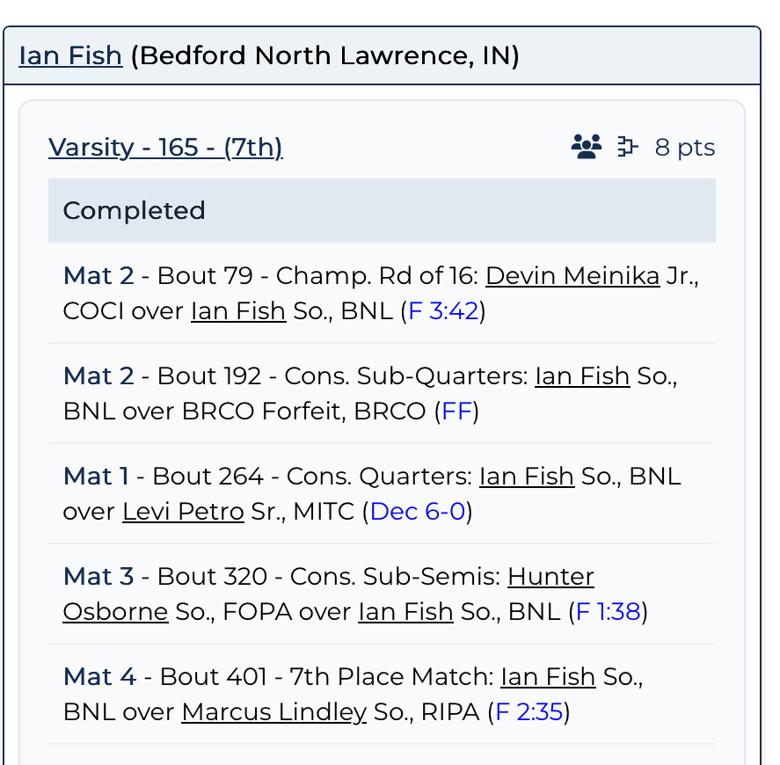
Task: Select Ian Fish in Bout 264
Action: coord(527,477)
